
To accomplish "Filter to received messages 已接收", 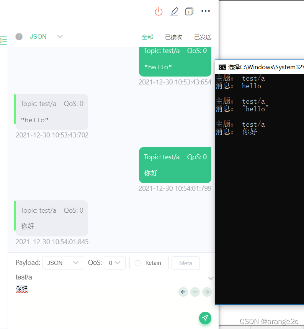I will (x=174, y=37).
